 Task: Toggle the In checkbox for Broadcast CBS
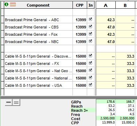pos(90,26)
